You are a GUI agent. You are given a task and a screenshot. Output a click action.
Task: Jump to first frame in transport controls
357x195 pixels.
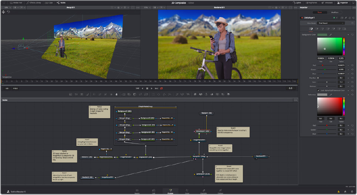pyautogui.click(x=137, y=88)
